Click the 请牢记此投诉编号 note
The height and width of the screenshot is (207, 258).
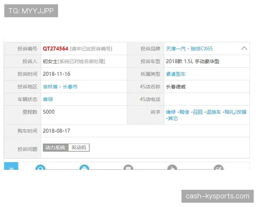coord(91,49)
